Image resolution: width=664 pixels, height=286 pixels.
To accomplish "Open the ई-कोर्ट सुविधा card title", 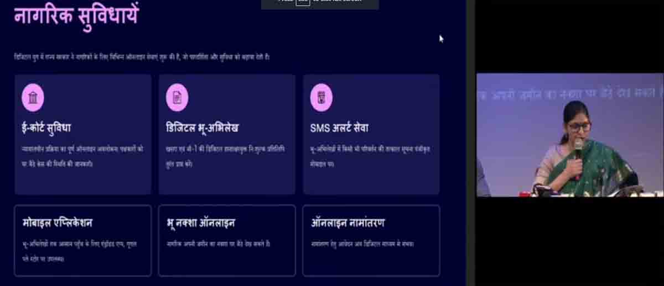I will [x=46, y=128].
